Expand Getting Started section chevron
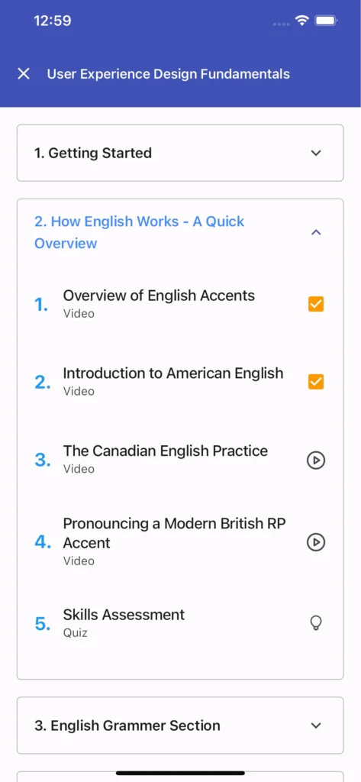Image resolution: width=361 pixels, height=782 pixels. [316, 153]
